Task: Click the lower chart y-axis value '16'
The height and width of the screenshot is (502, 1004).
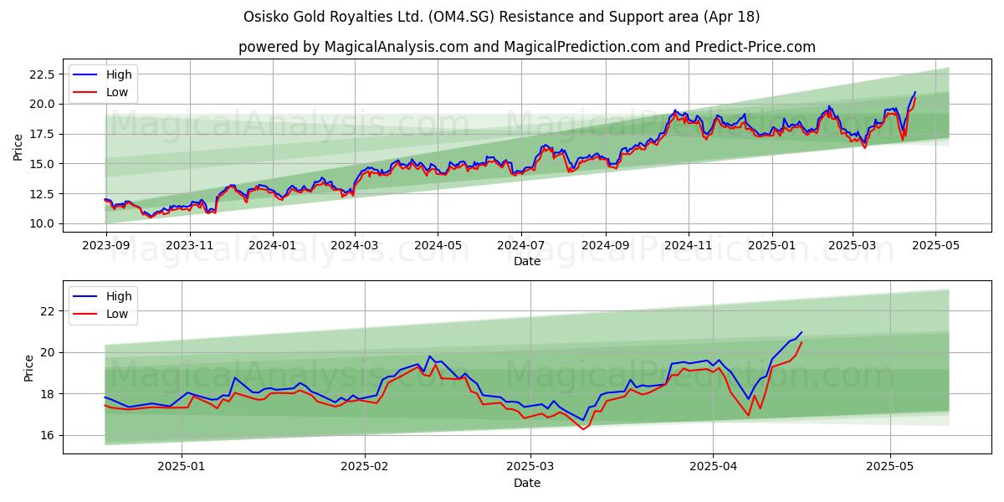Action: tap(49, 435)
